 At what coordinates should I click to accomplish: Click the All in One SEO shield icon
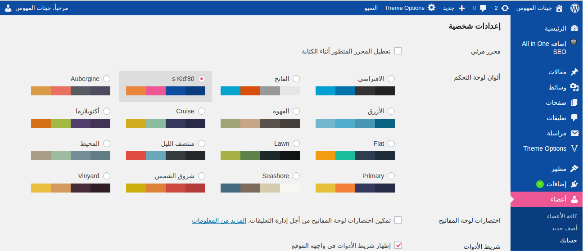coord(574,43)
